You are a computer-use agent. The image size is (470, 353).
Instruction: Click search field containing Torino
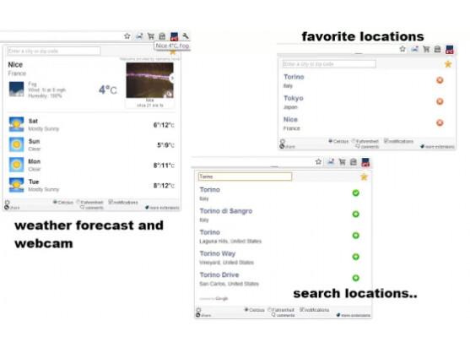245,176
